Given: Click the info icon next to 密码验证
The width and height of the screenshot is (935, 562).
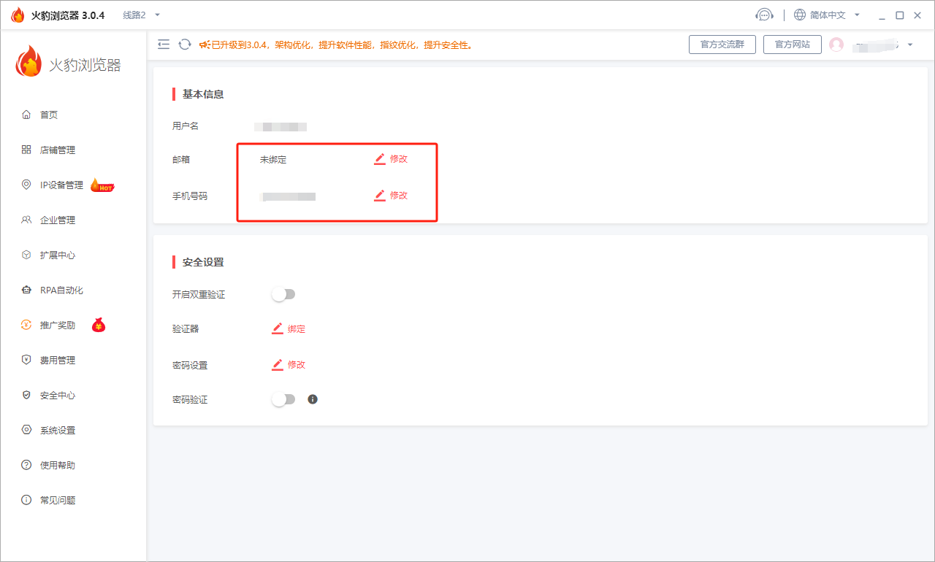Looking at the screenshot, I should (x=312, y=399).
